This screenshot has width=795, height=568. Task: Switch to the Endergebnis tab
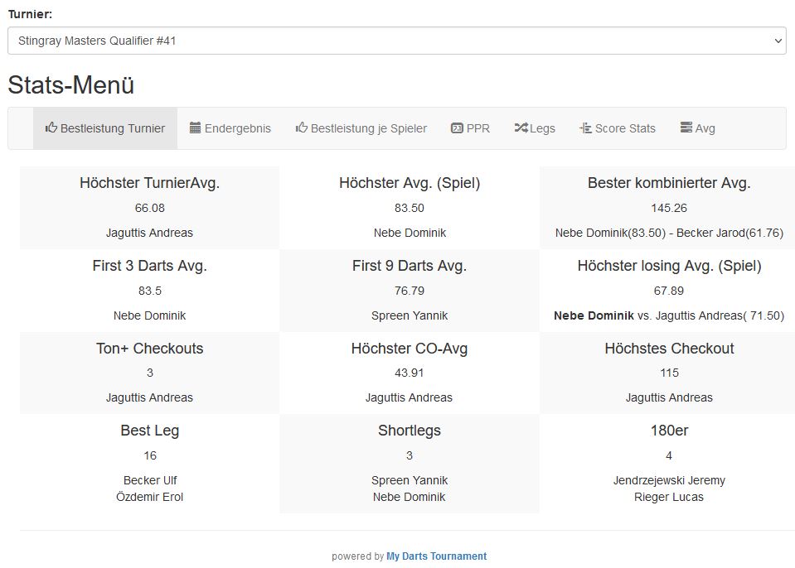(237, 128)
